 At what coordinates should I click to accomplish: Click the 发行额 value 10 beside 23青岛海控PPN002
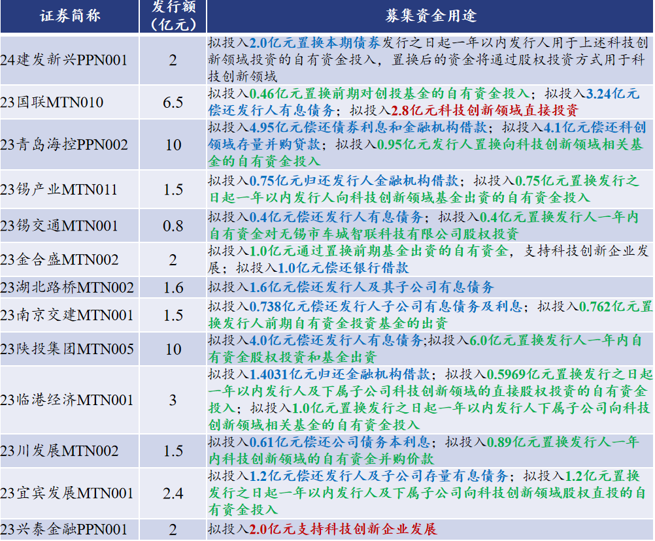(171, 146)
